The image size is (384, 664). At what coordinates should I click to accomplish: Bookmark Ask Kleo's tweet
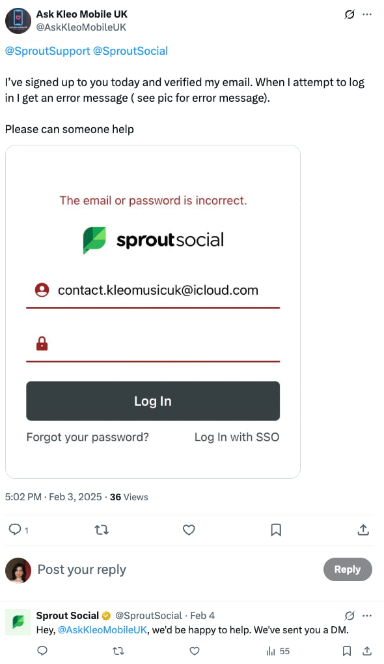[276, 530]
